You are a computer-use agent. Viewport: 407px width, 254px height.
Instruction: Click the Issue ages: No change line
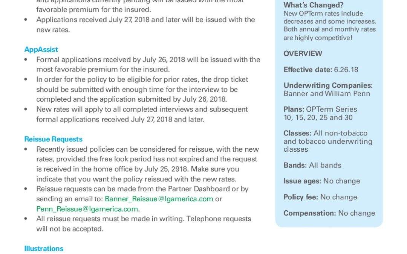click(321, 181)
